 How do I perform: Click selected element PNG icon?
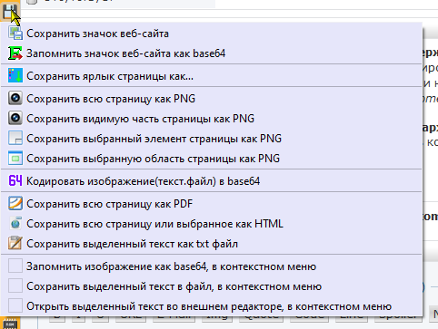click(x=15, y=139)
